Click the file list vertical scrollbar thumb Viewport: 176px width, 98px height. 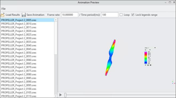coord(56,38)
